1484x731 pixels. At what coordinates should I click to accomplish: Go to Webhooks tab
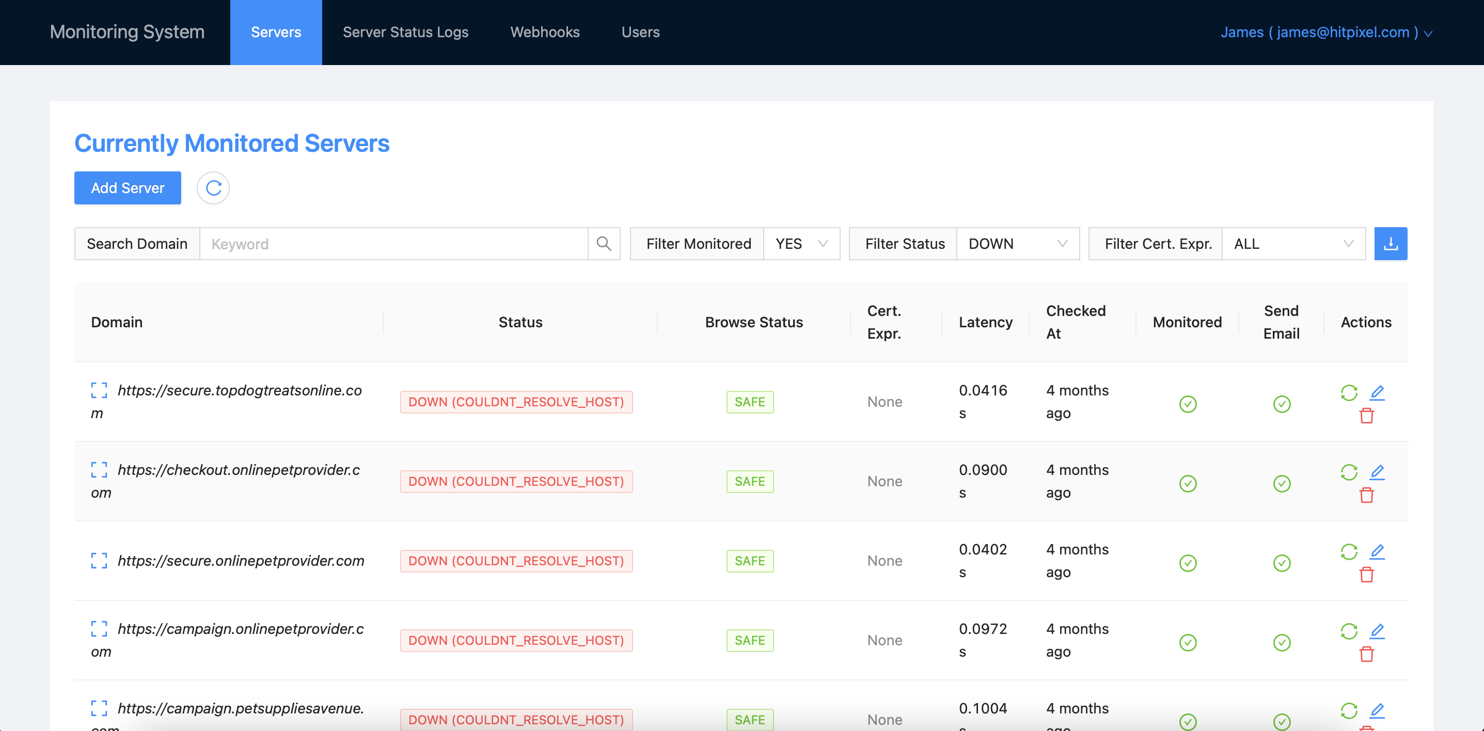point(545,32)
